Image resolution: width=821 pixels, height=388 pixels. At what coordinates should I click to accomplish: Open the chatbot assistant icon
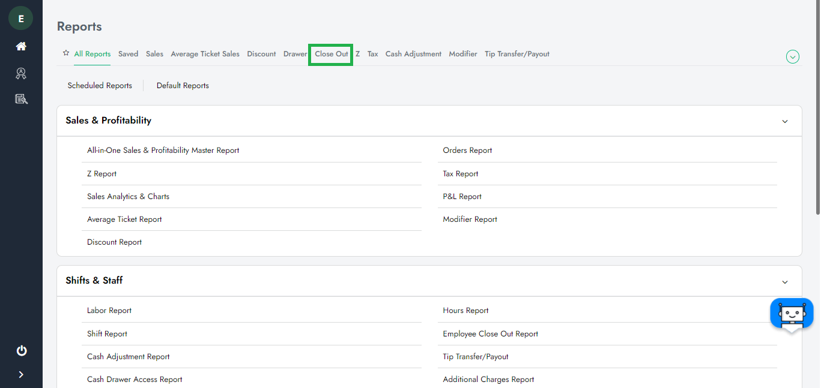[791, 314]
